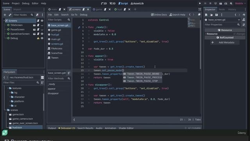
Task: Toggle visibility of Debug node
Action: pyautogui.click(x=42, y=38)
